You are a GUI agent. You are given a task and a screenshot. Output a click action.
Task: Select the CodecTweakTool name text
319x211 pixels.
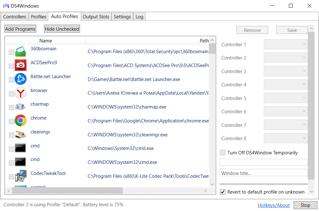[48, 173]
